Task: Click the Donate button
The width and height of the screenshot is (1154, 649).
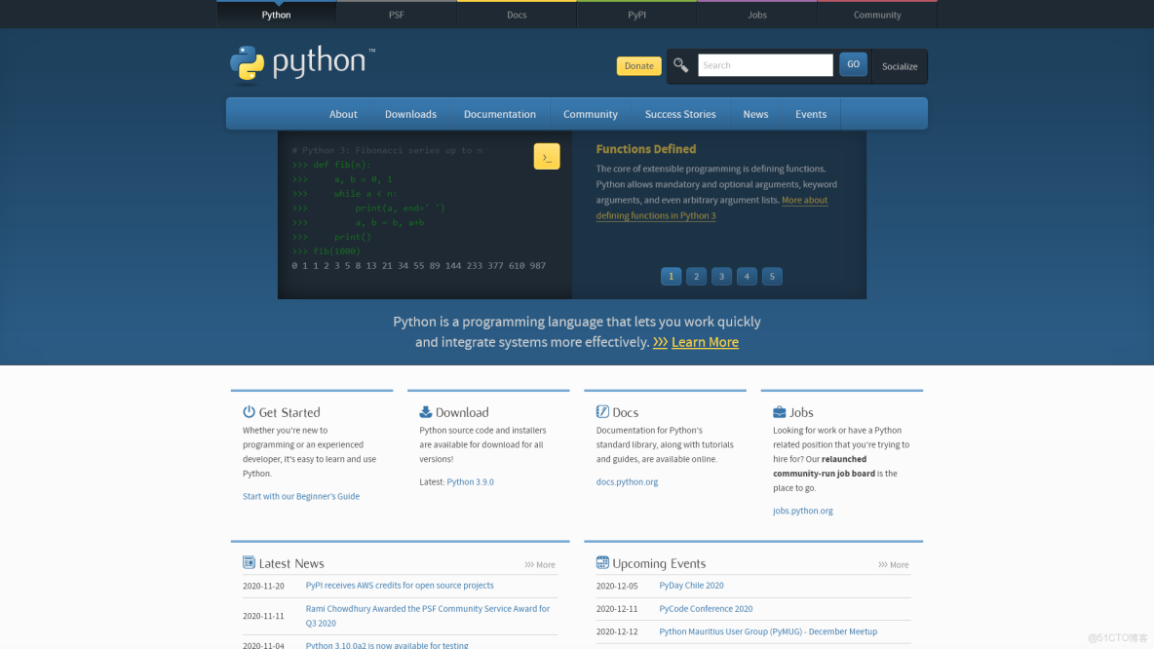Action: (638, 65)
